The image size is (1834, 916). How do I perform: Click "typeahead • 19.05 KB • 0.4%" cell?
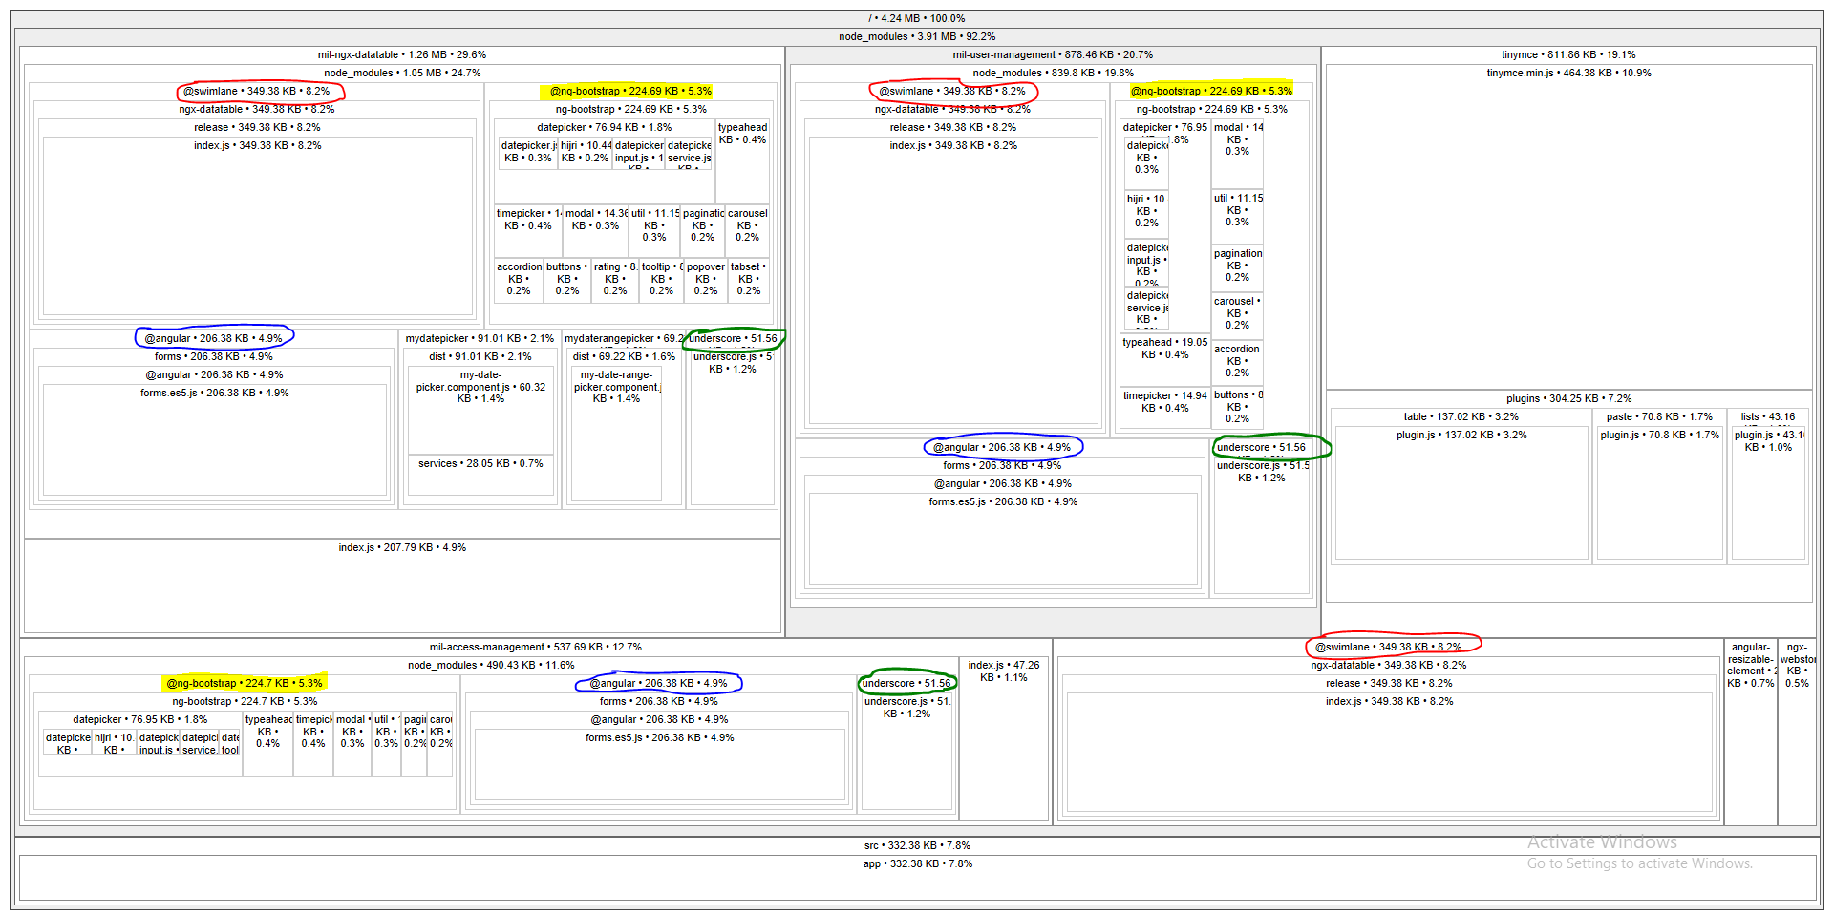tap(1164, 349)
